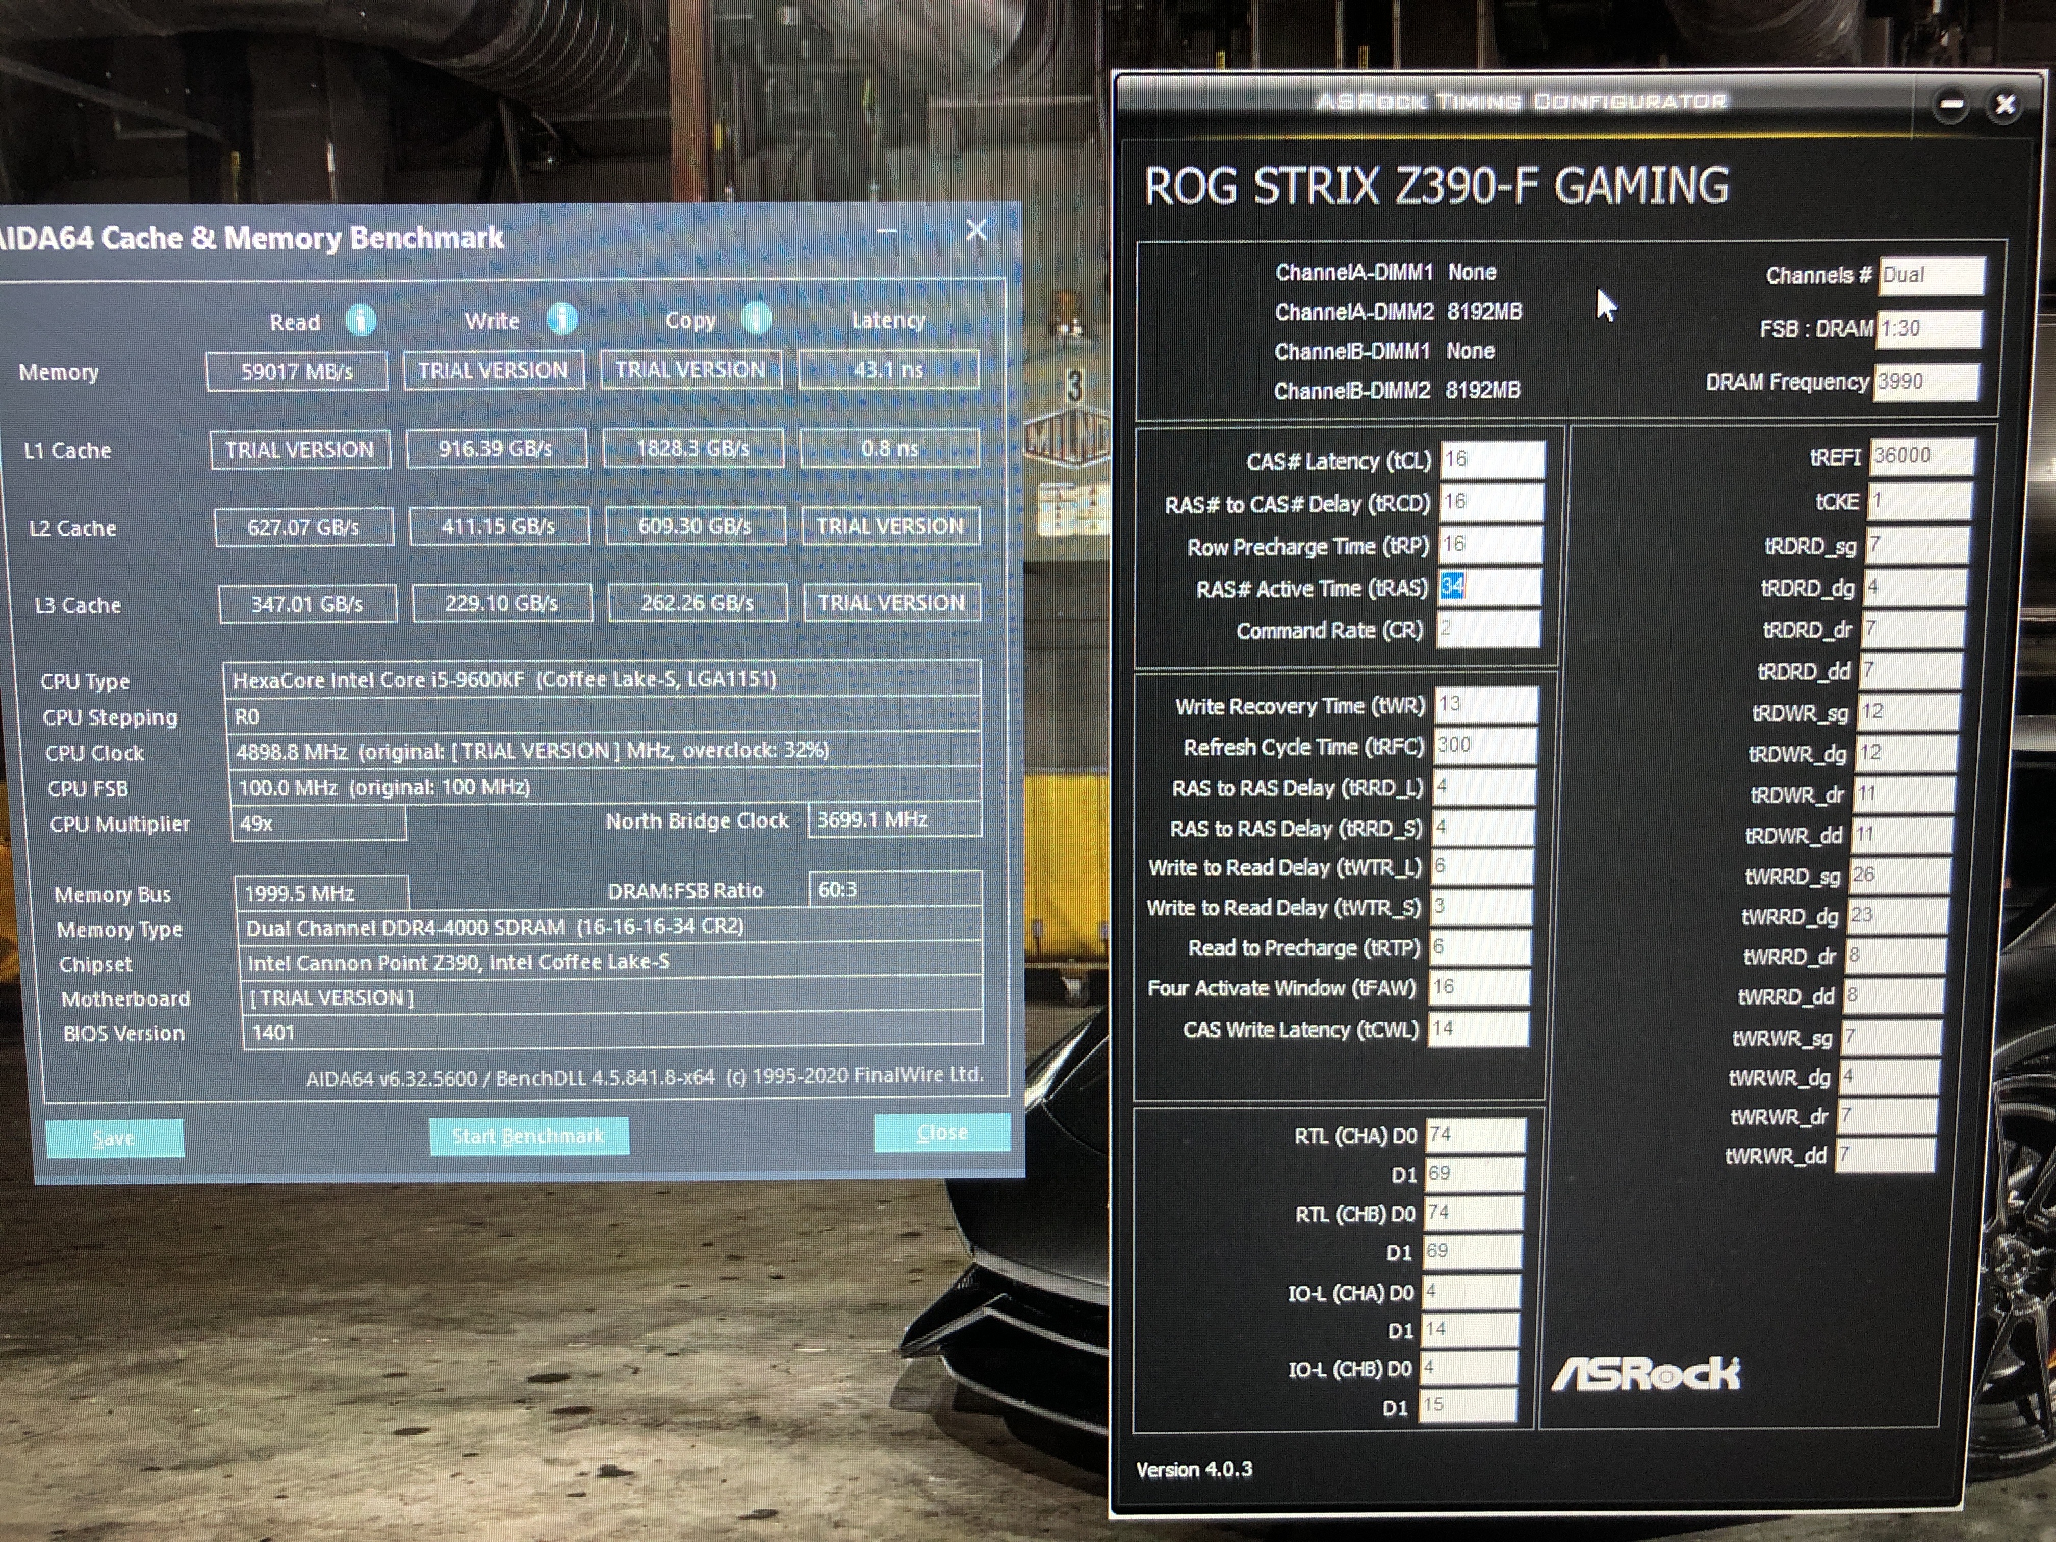Click the Command Rate CR field
2056x1542 pixels.
(x=1488, y=629)
